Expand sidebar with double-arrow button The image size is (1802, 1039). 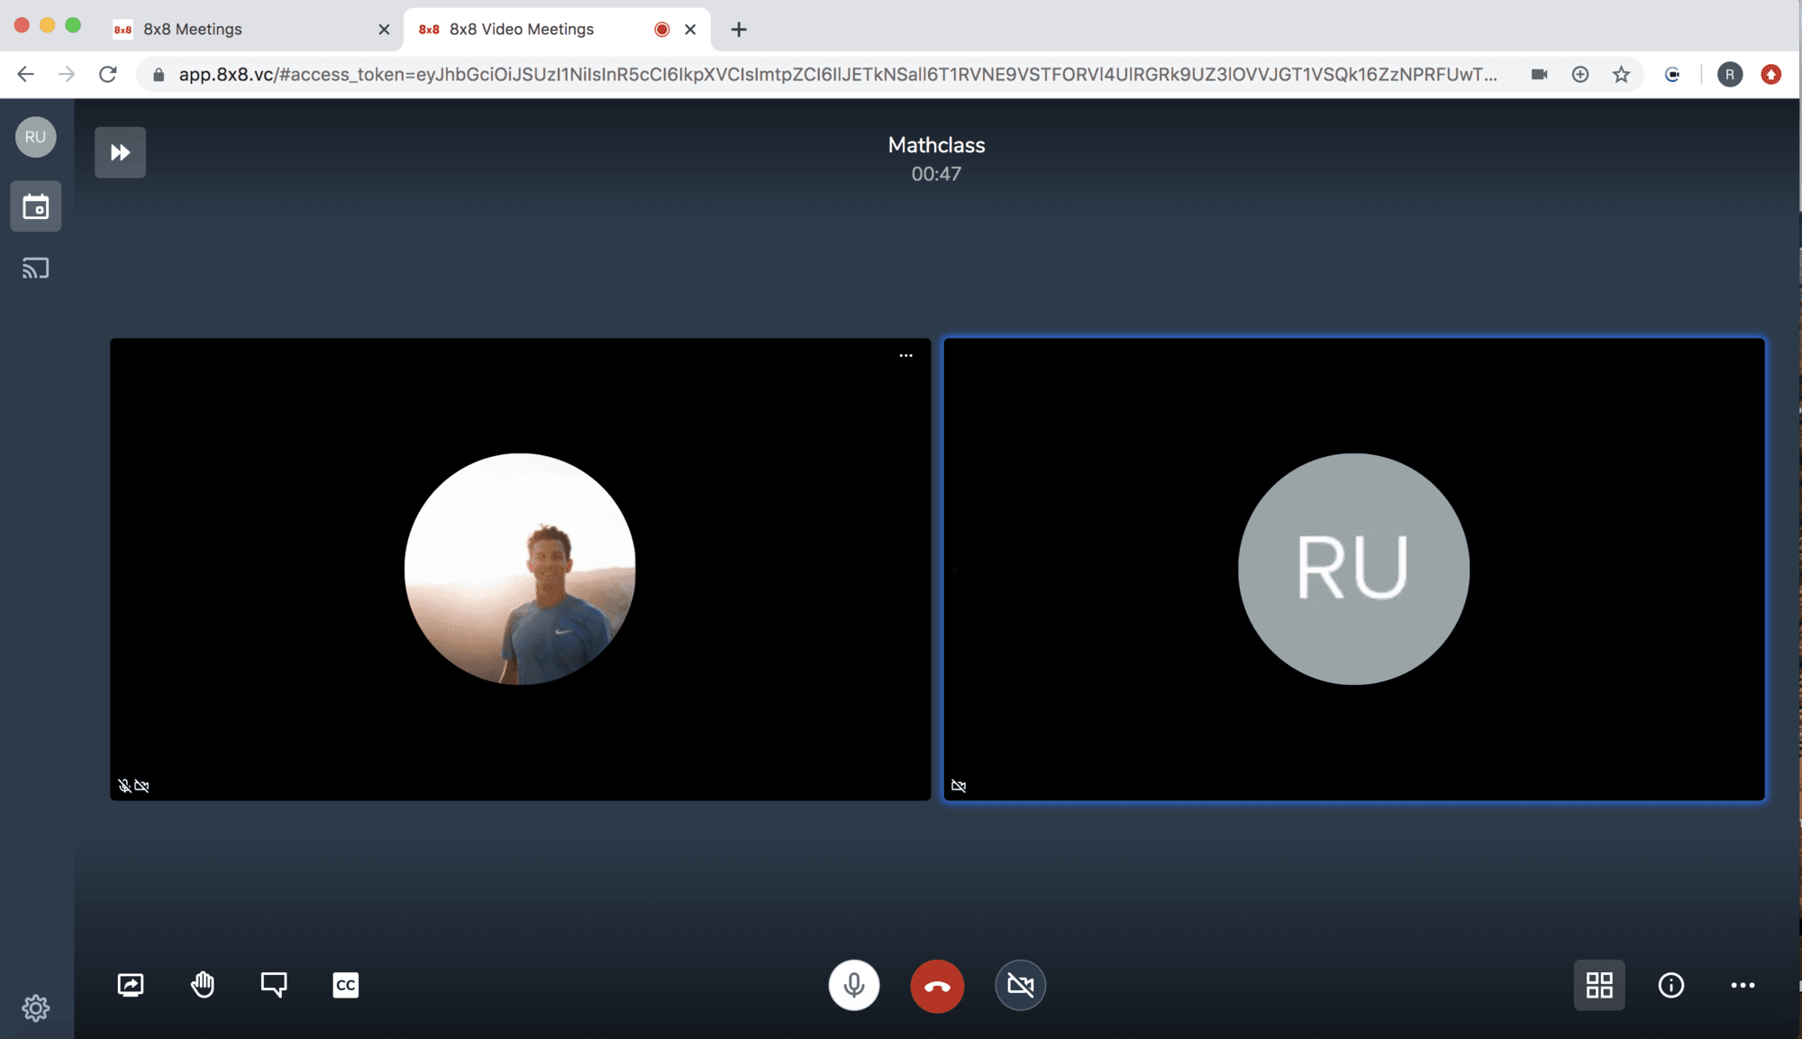point(120,152)
